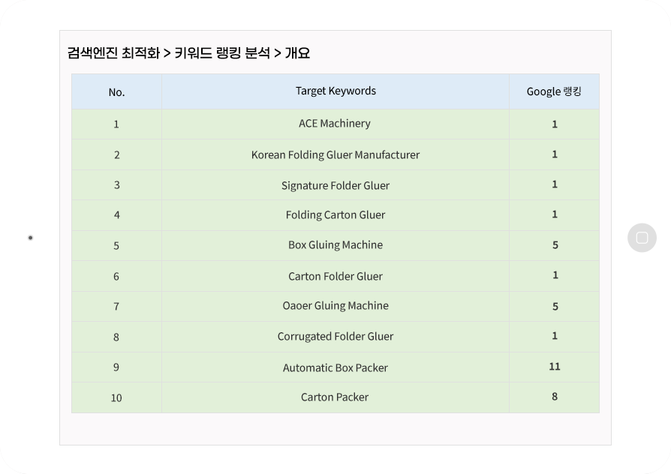The image size is (671, 474).
Task: Click the Corrugated Folder Gluer keyword
Action: tap(335, 336)
